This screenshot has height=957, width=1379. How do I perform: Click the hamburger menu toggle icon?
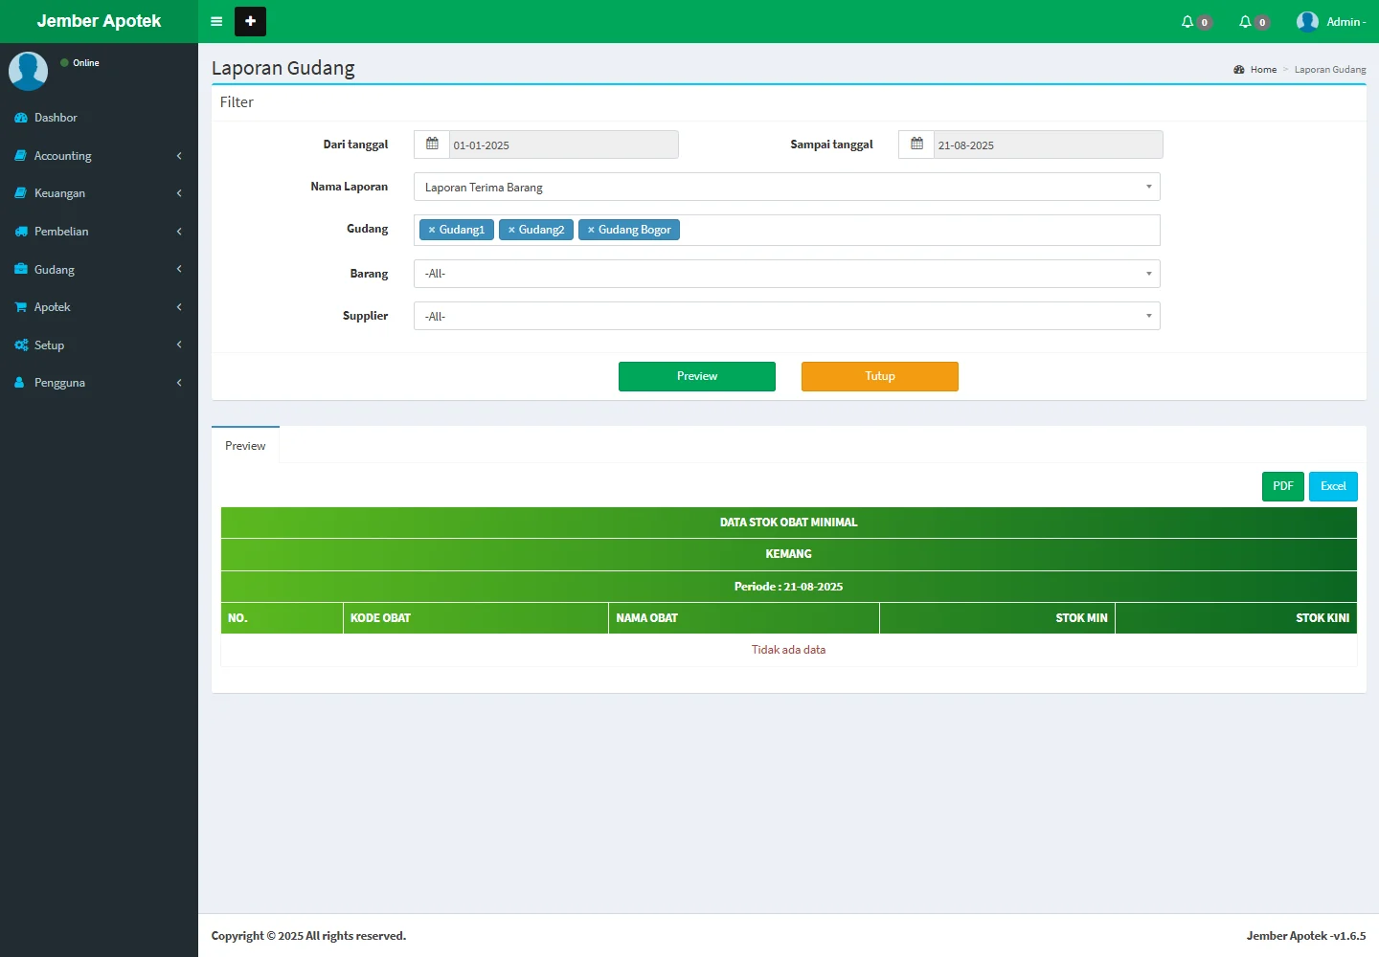coord(216,21)
